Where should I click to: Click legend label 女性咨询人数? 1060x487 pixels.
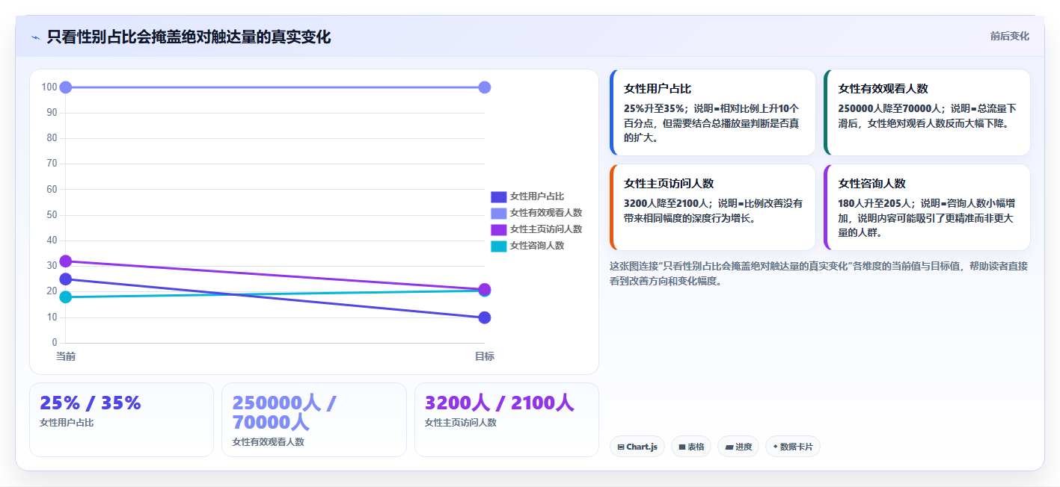pyautogui.click(x=536, y=246)
